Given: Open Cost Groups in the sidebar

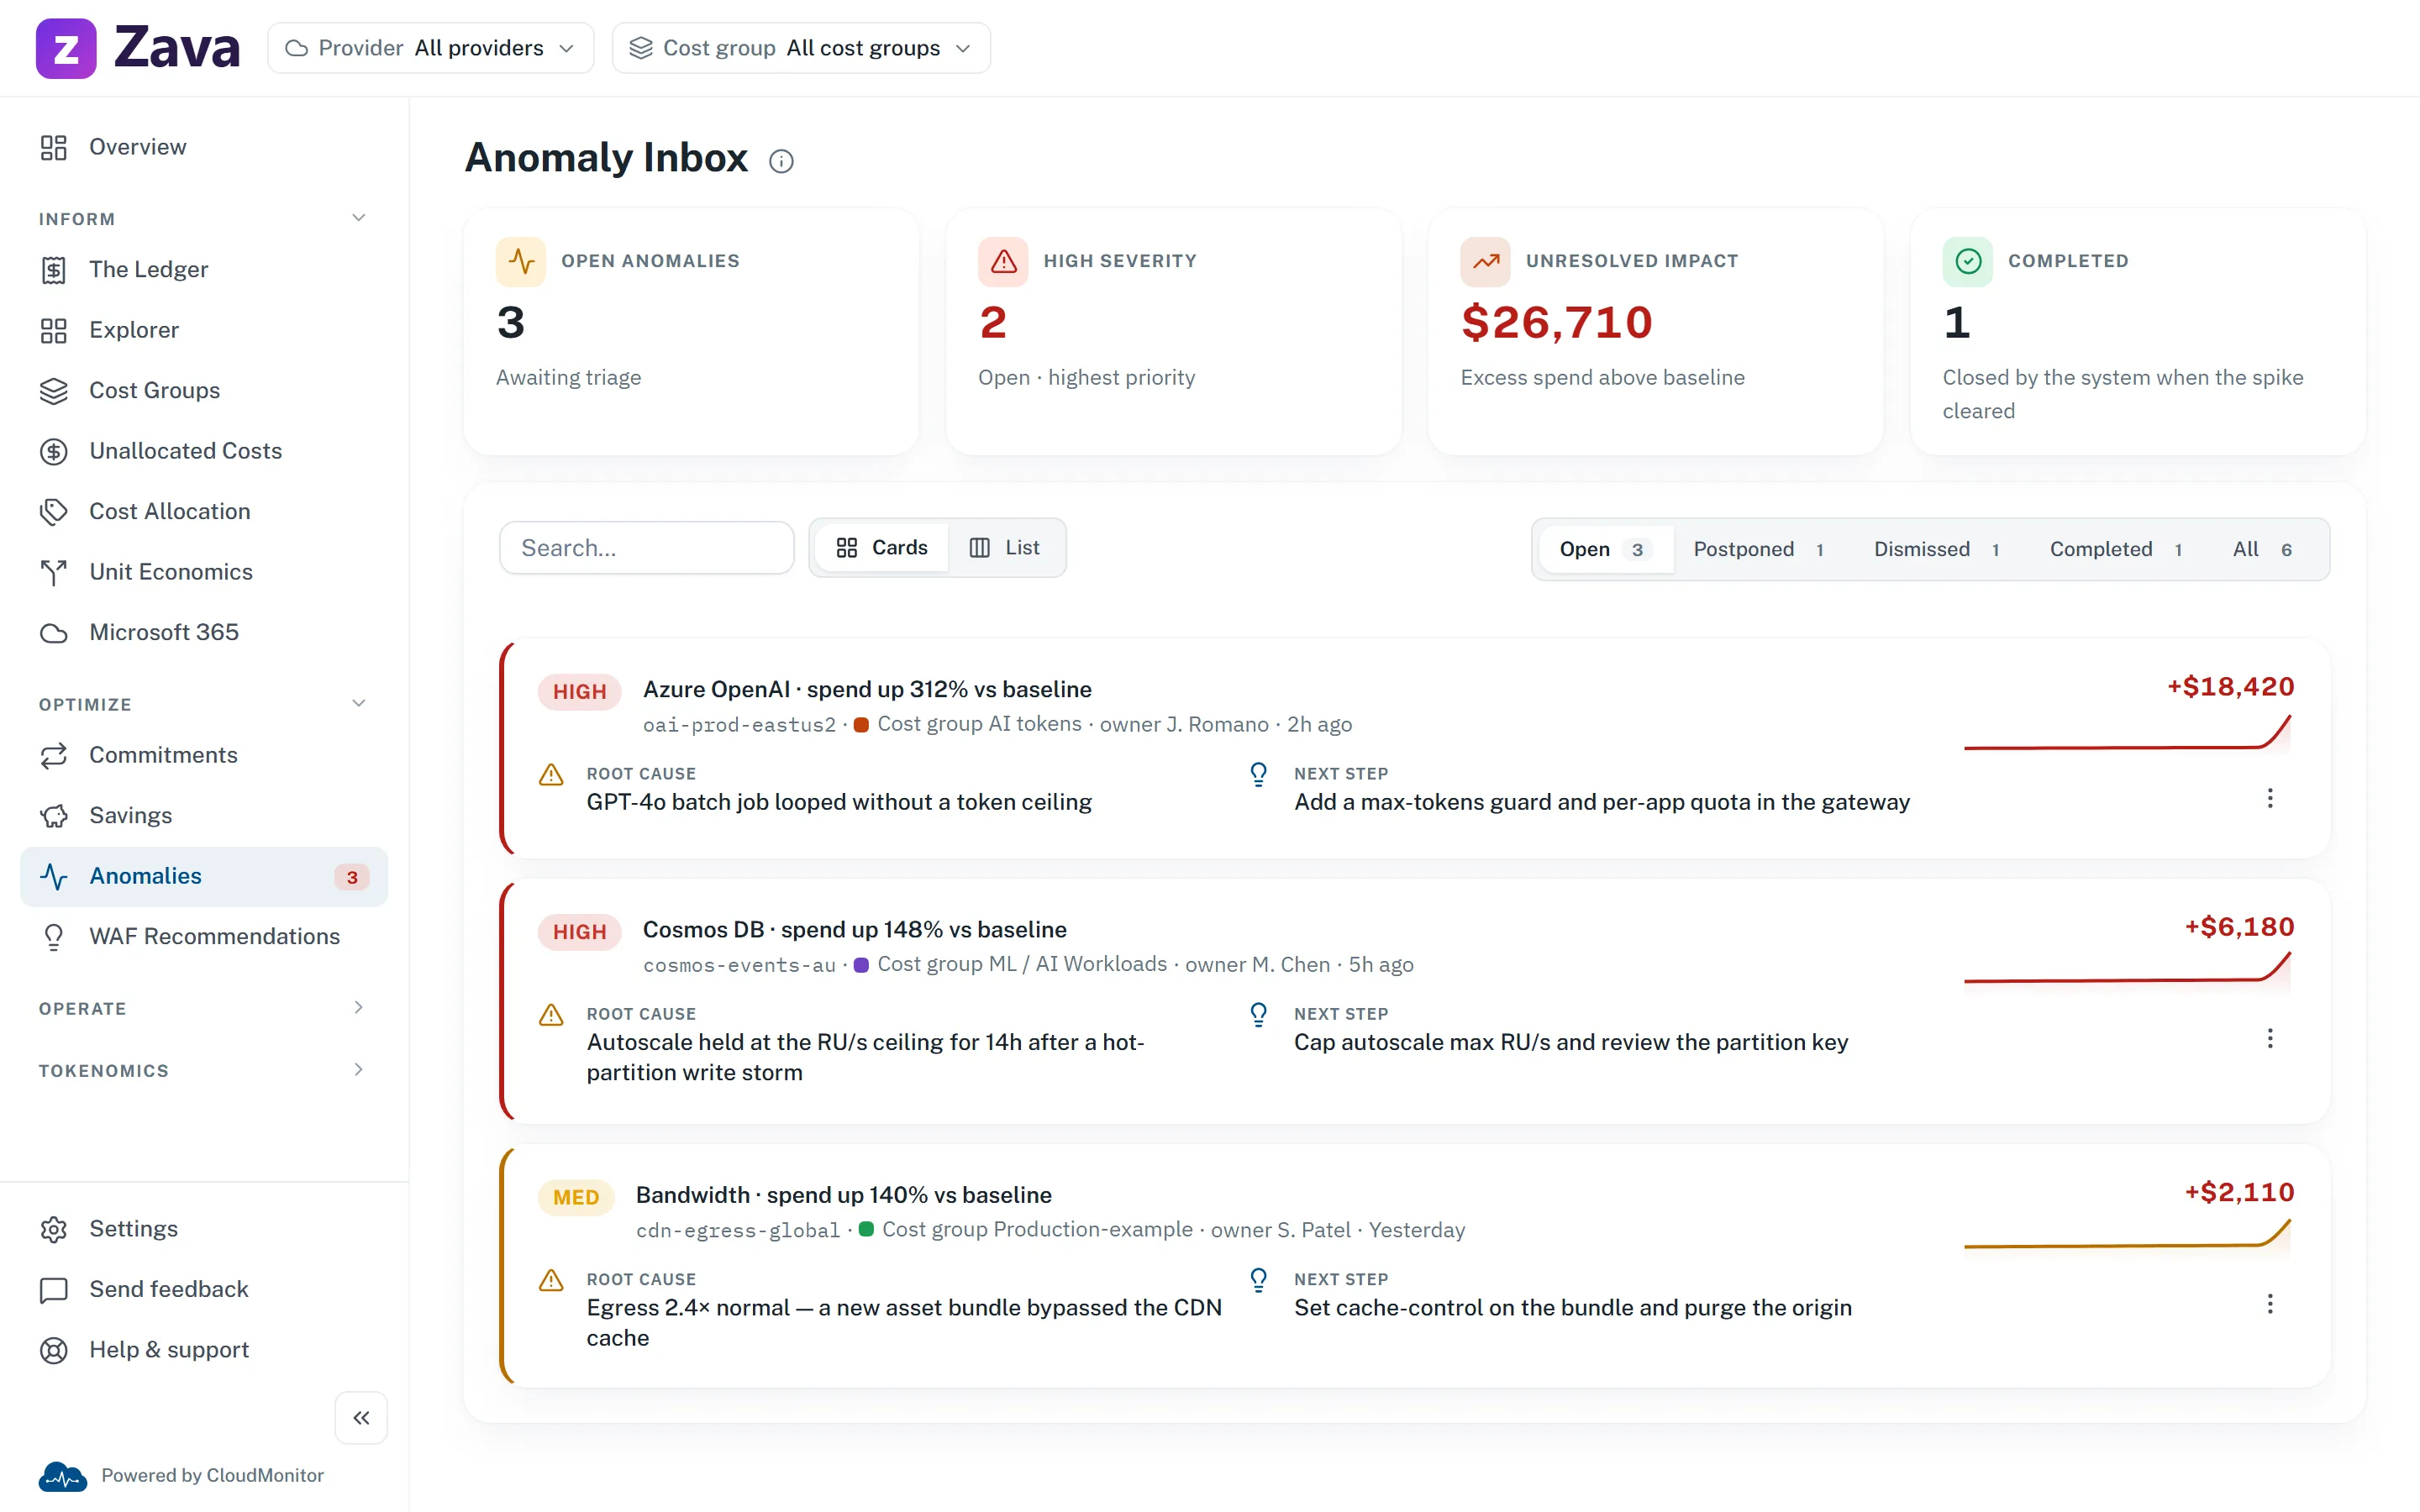Looking at the screenshot, I should point(204,390).
